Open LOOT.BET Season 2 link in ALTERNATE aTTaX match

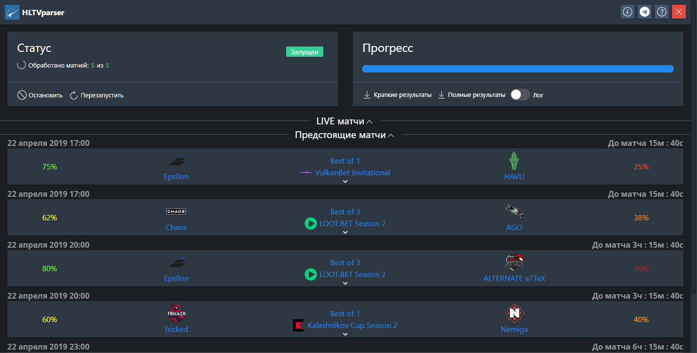coord(353,275)
